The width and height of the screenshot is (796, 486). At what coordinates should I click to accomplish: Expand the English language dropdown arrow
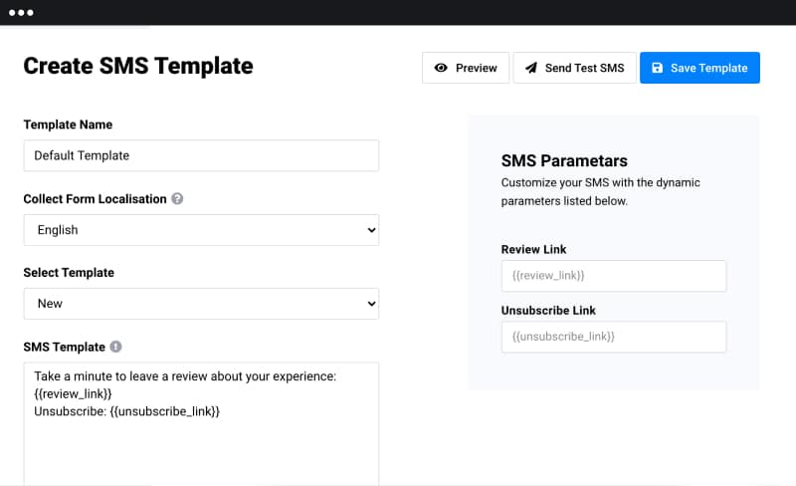(x=371, y=230)
